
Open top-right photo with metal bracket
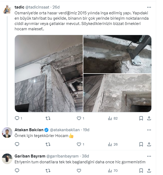tap(117, 54)
